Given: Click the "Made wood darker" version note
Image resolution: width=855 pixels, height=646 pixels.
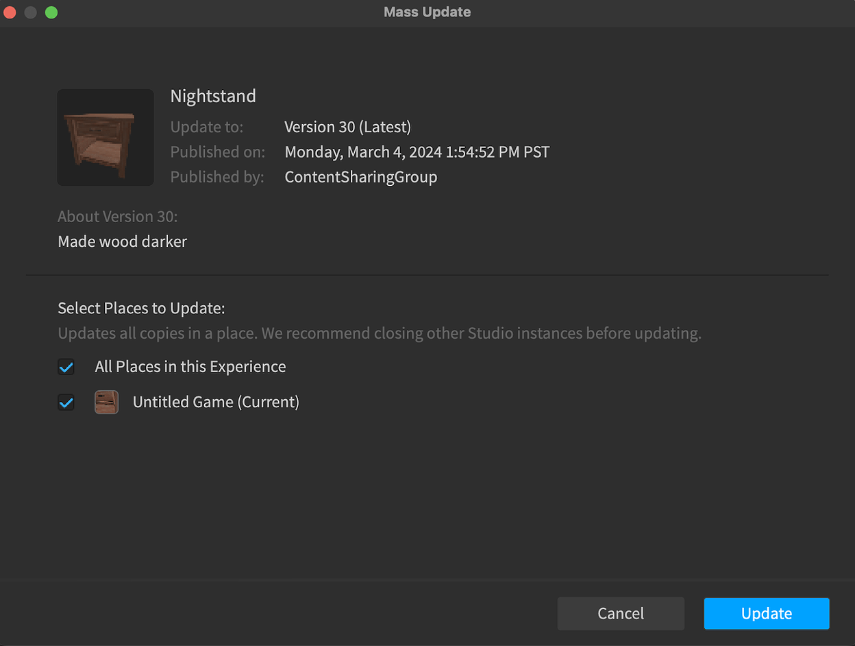Looking at the screenshot, I should pyautogui.click(x=122, y=241).
